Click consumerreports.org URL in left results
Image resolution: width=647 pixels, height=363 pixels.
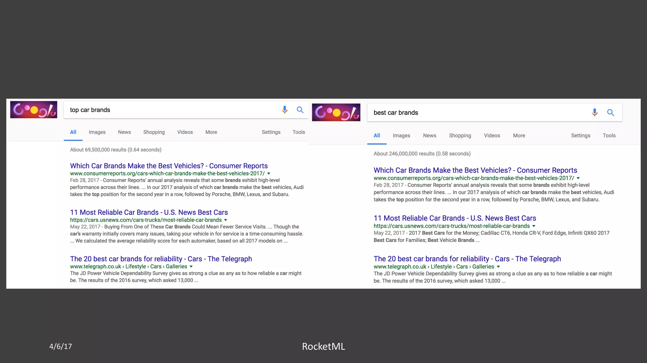click(x=167, y=173)
